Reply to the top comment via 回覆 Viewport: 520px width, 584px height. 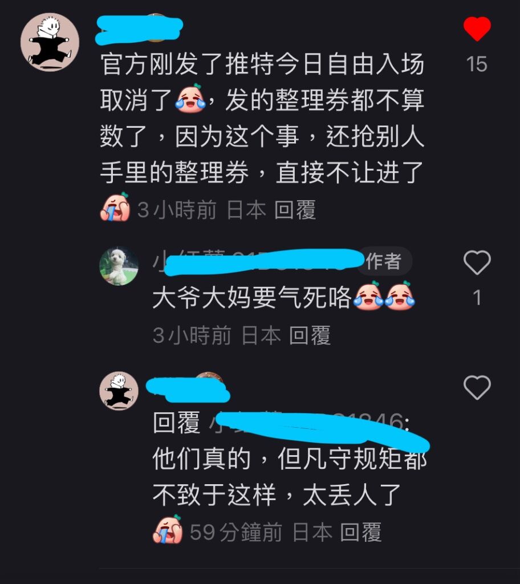tap(295, 210)
